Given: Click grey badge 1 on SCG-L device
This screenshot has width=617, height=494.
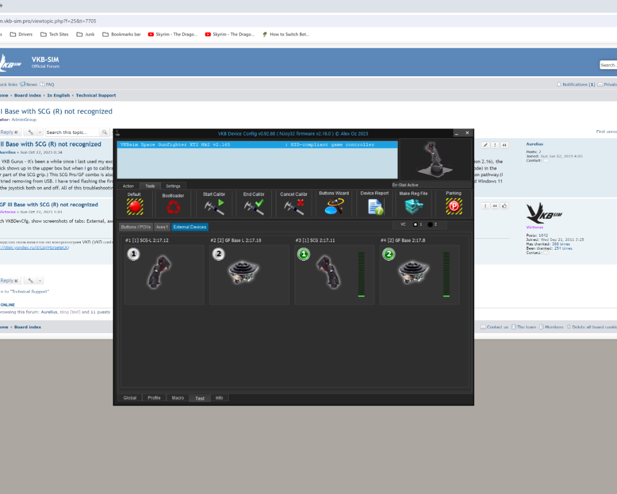Looking at the screenshot, I should pos(134,254).
